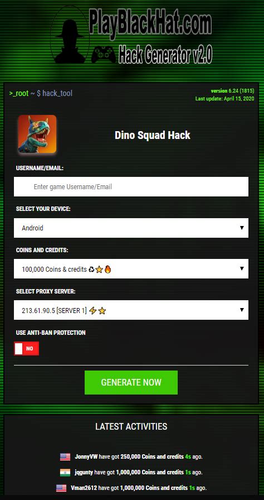This screenshot has width=264, height=500.
Task: Click the Dino Squad game icon
Action: [x=37, y=134]
